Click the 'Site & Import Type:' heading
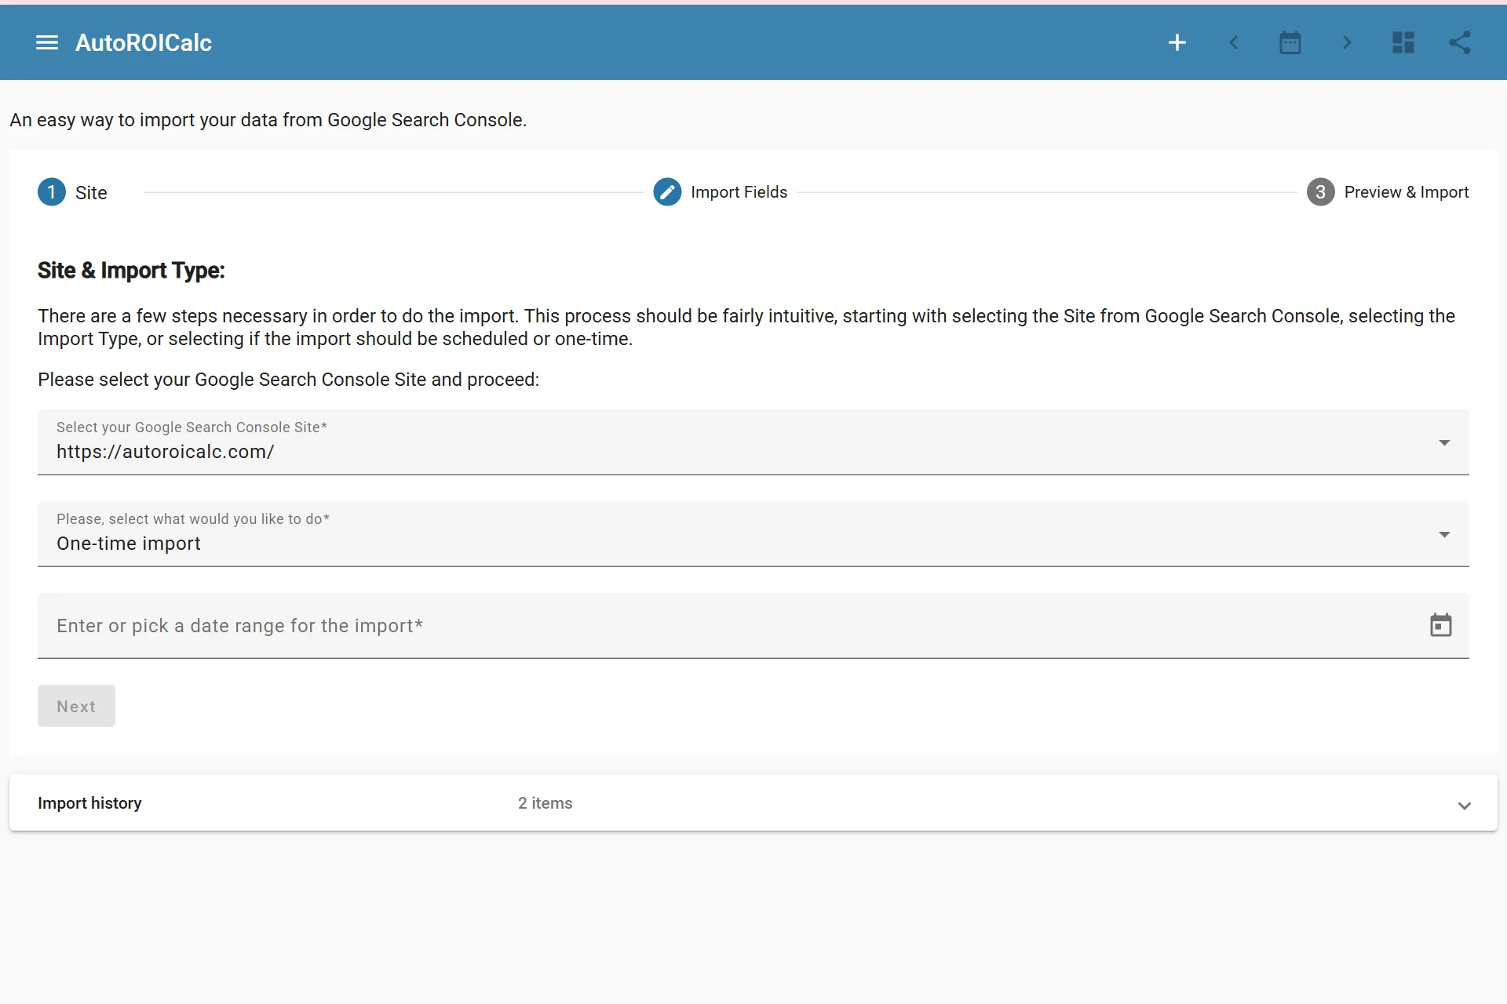 click(x=131, y=271)
